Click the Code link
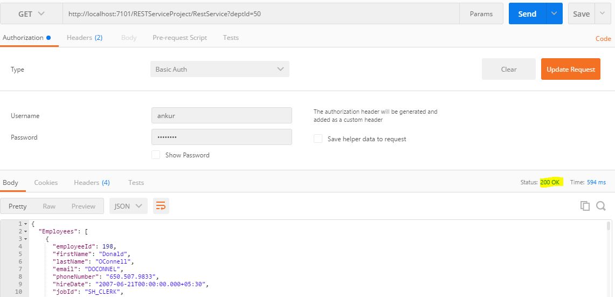 point(603,39)
